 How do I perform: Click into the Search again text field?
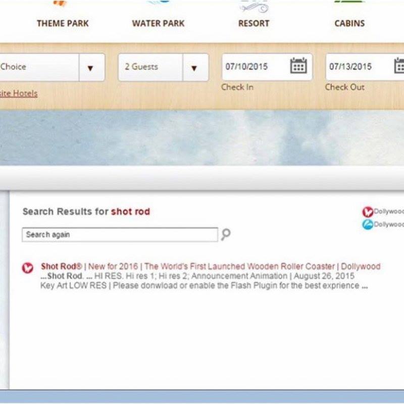[x=119, y=234]
